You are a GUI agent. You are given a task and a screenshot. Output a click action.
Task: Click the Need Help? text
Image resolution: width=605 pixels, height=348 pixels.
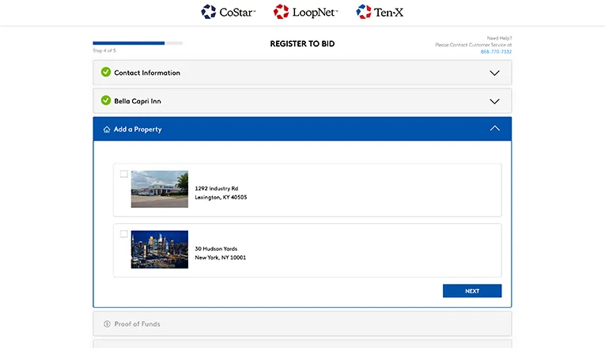pyautogui.click(x=499, y=38)
